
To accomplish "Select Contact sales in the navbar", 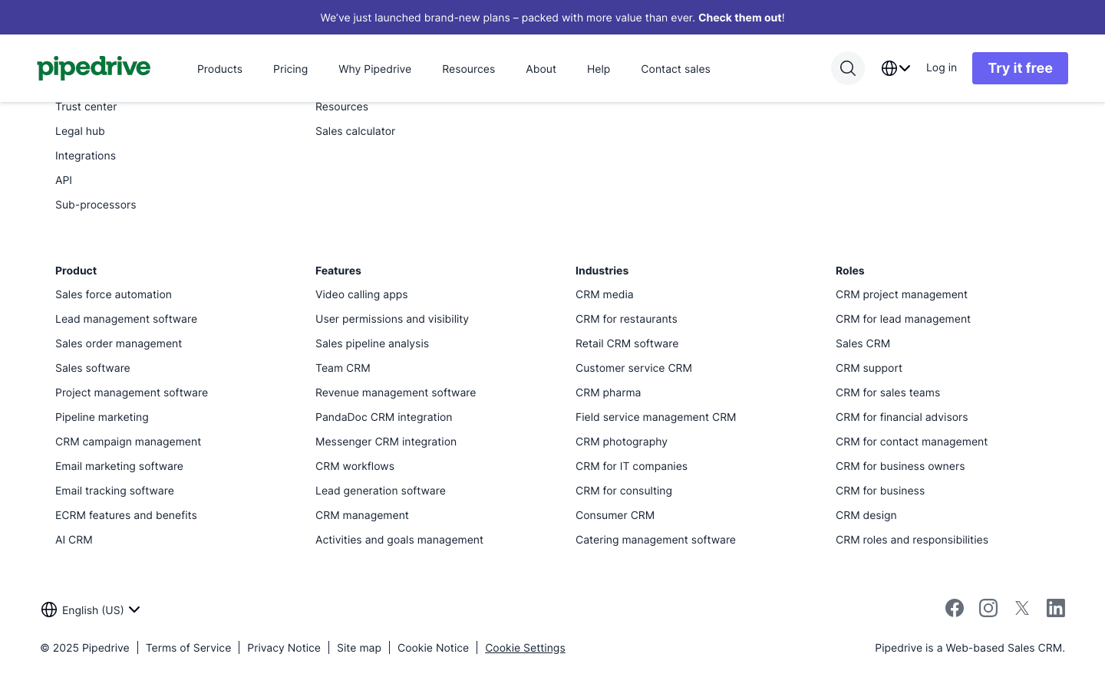I will coord(675,69).
